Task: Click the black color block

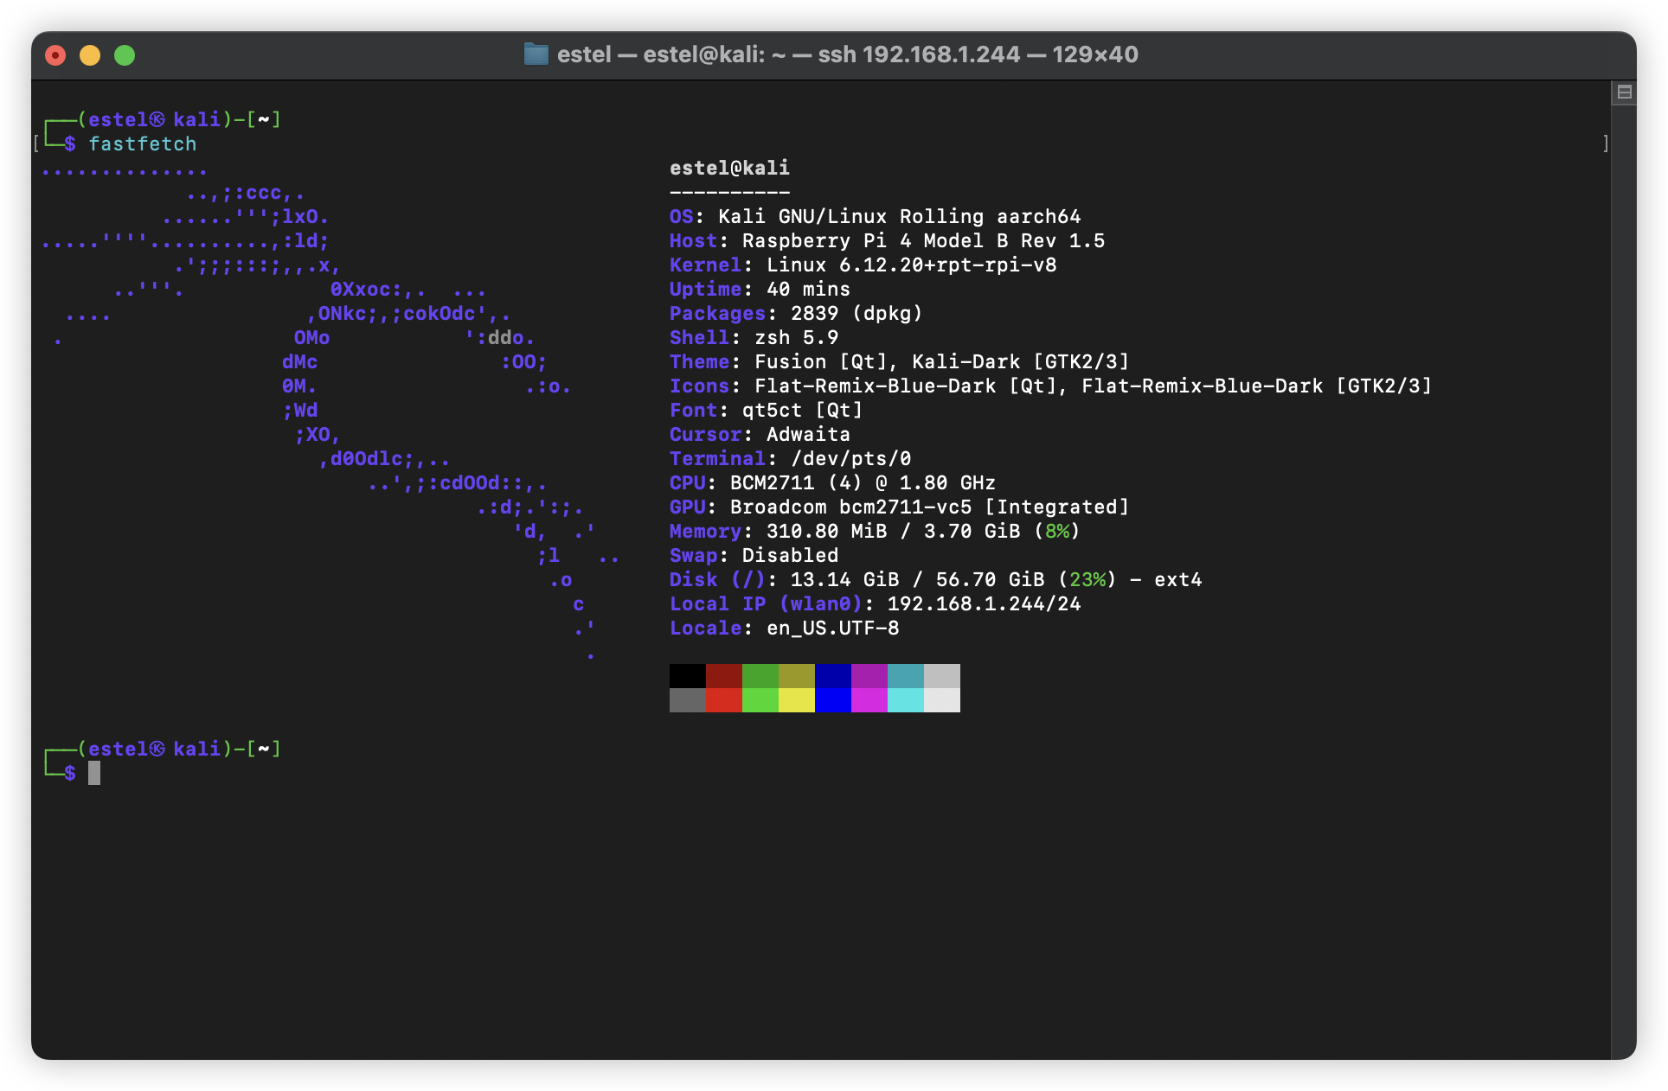Action: (687, 676)
